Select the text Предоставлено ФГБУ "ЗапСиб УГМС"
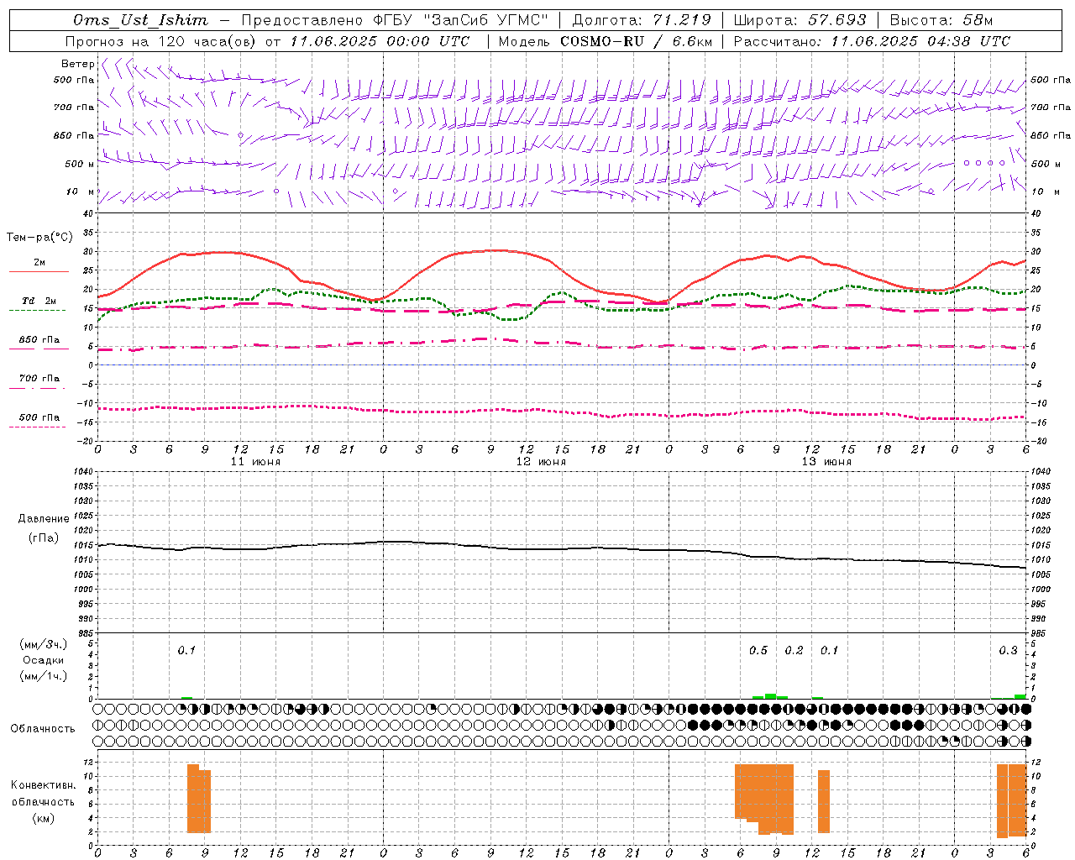This screenshot has width=1075, height=860. 395,20
